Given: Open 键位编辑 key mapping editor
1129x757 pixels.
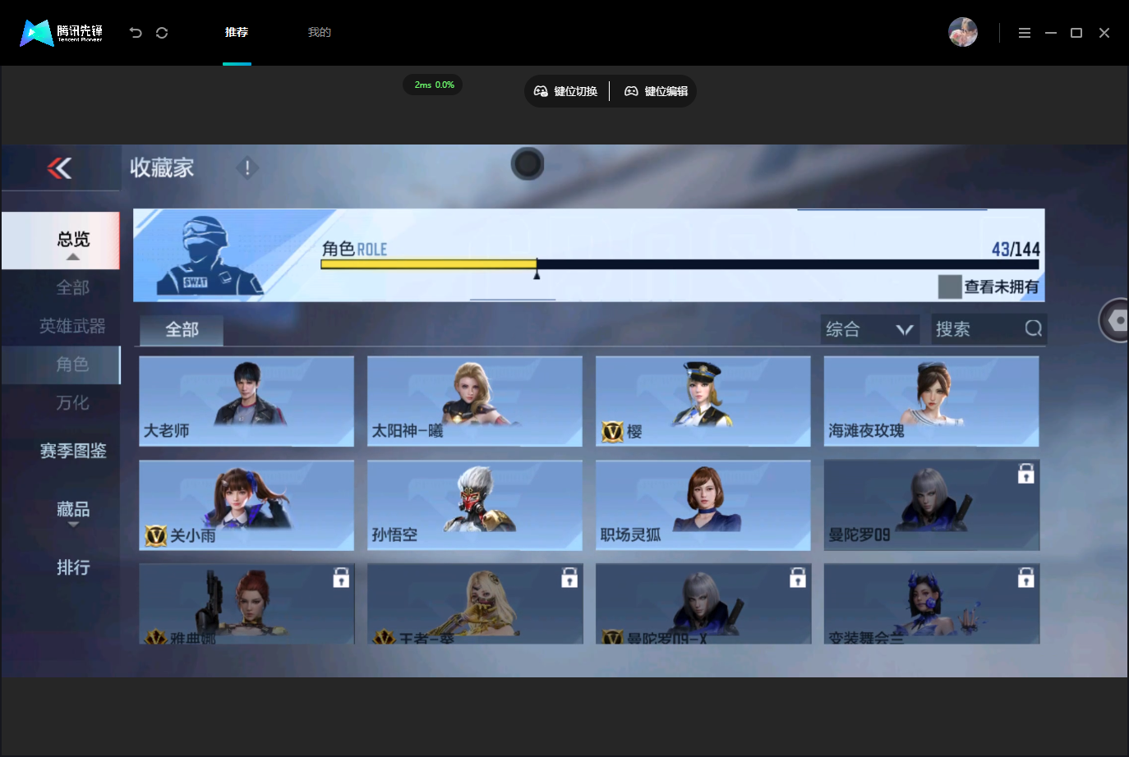Looking at the screenshot, I should [656, 91].
